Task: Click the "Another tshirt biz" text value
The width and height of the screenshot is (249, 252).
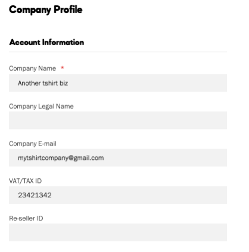Action: pyautogui.click(x=43, y=83)
